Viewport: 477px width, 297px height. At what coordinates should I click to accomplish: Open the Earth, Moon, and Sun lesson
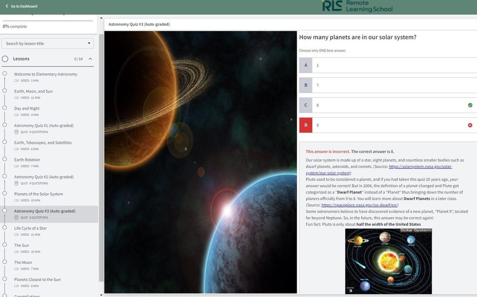[x=33, y=91]
